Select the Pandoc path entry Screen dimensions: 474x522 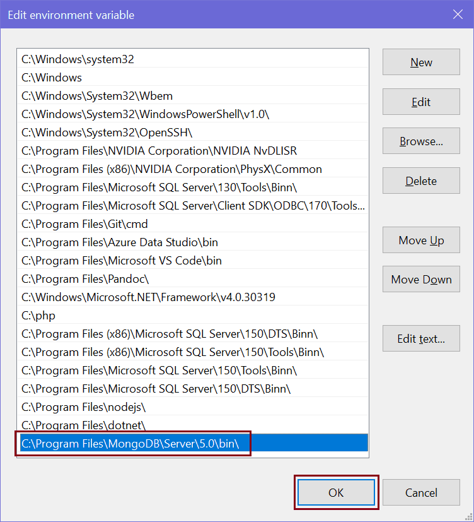point(85,279)
